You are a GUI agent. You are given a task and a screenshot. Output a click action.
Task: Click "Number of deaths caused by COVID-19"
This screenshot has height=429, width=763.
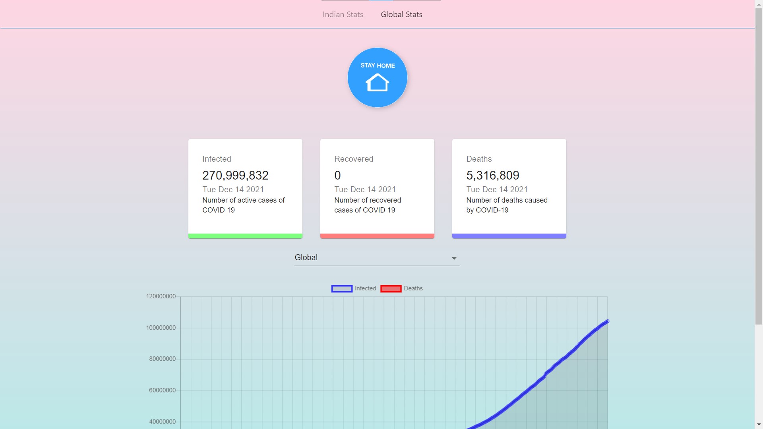click(507, 205)
